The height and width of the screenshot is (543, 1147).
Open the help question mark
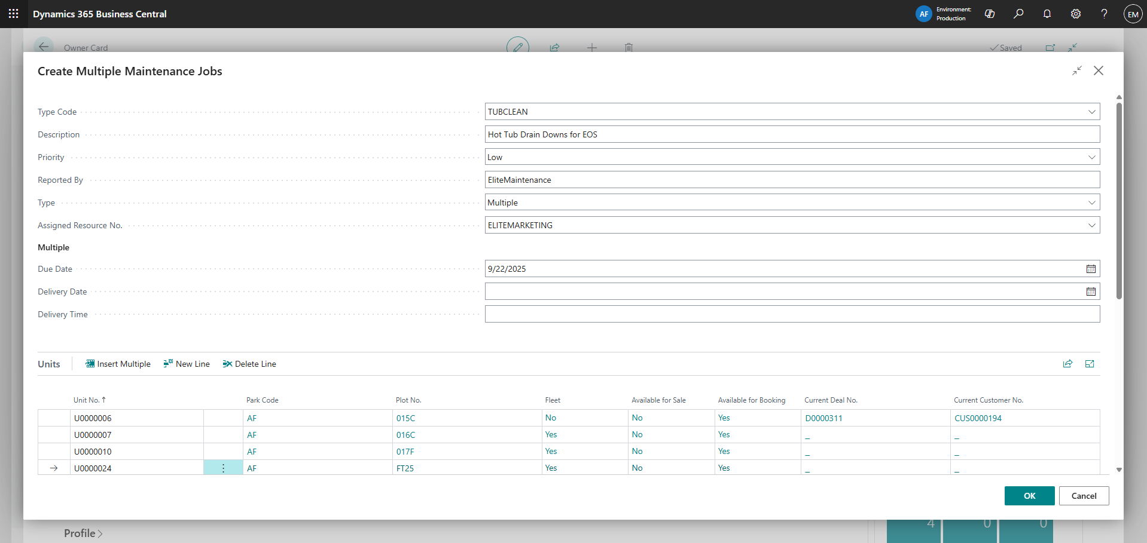click(1104, 14)
